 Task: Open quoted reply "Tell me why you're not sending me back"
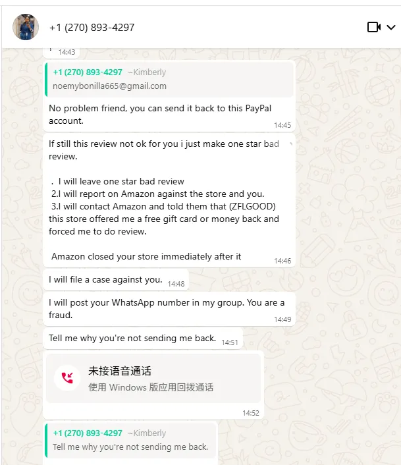click(x=130, y=441)
